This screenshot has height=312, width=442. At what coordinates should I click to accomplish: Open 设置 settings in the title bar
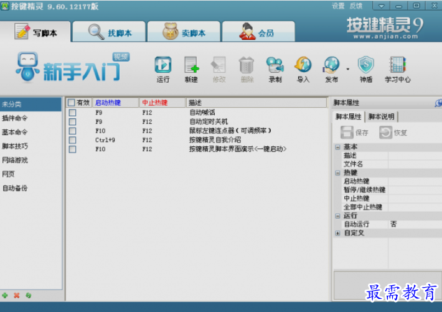click(x=338, y=6)
